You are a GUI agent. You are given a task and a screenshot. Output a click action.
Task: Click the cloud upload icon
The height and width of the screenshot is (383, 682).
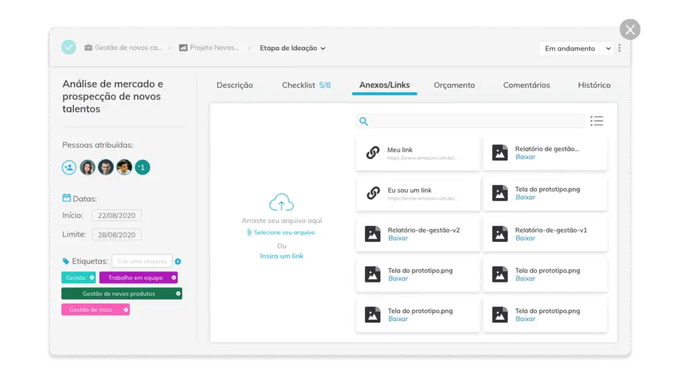click(281, 203)
